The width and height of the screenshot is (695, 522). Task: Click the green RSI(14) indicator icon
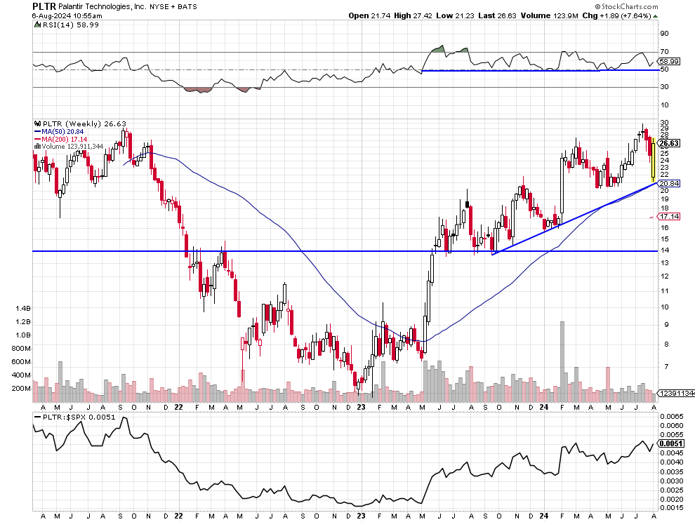click(x=37, y=25)
